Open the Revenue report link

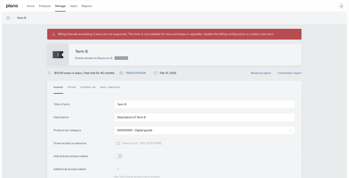click(261, 73)
